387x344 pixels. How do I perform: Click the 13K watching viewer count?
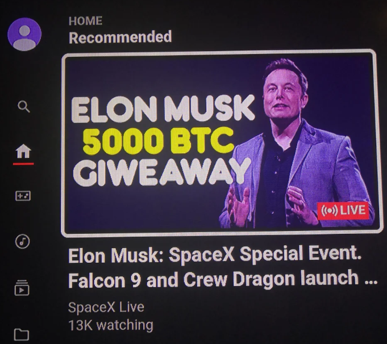click(x=111, y=325)
